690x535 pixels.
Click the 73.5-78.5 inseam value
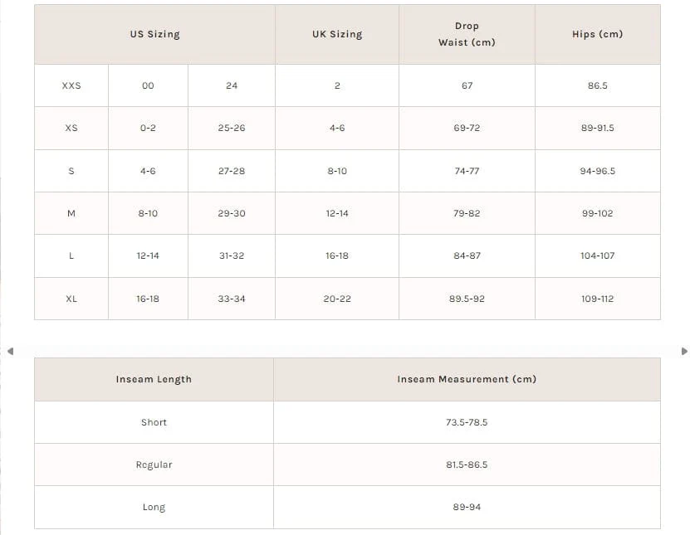tap(467, 422)
